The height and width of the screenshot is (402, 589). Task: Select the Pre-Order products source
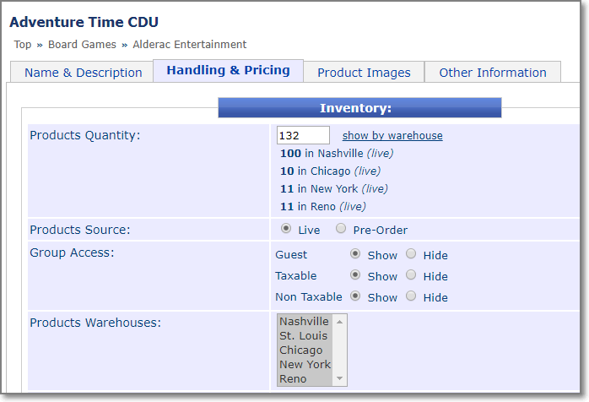coord(341,229)
